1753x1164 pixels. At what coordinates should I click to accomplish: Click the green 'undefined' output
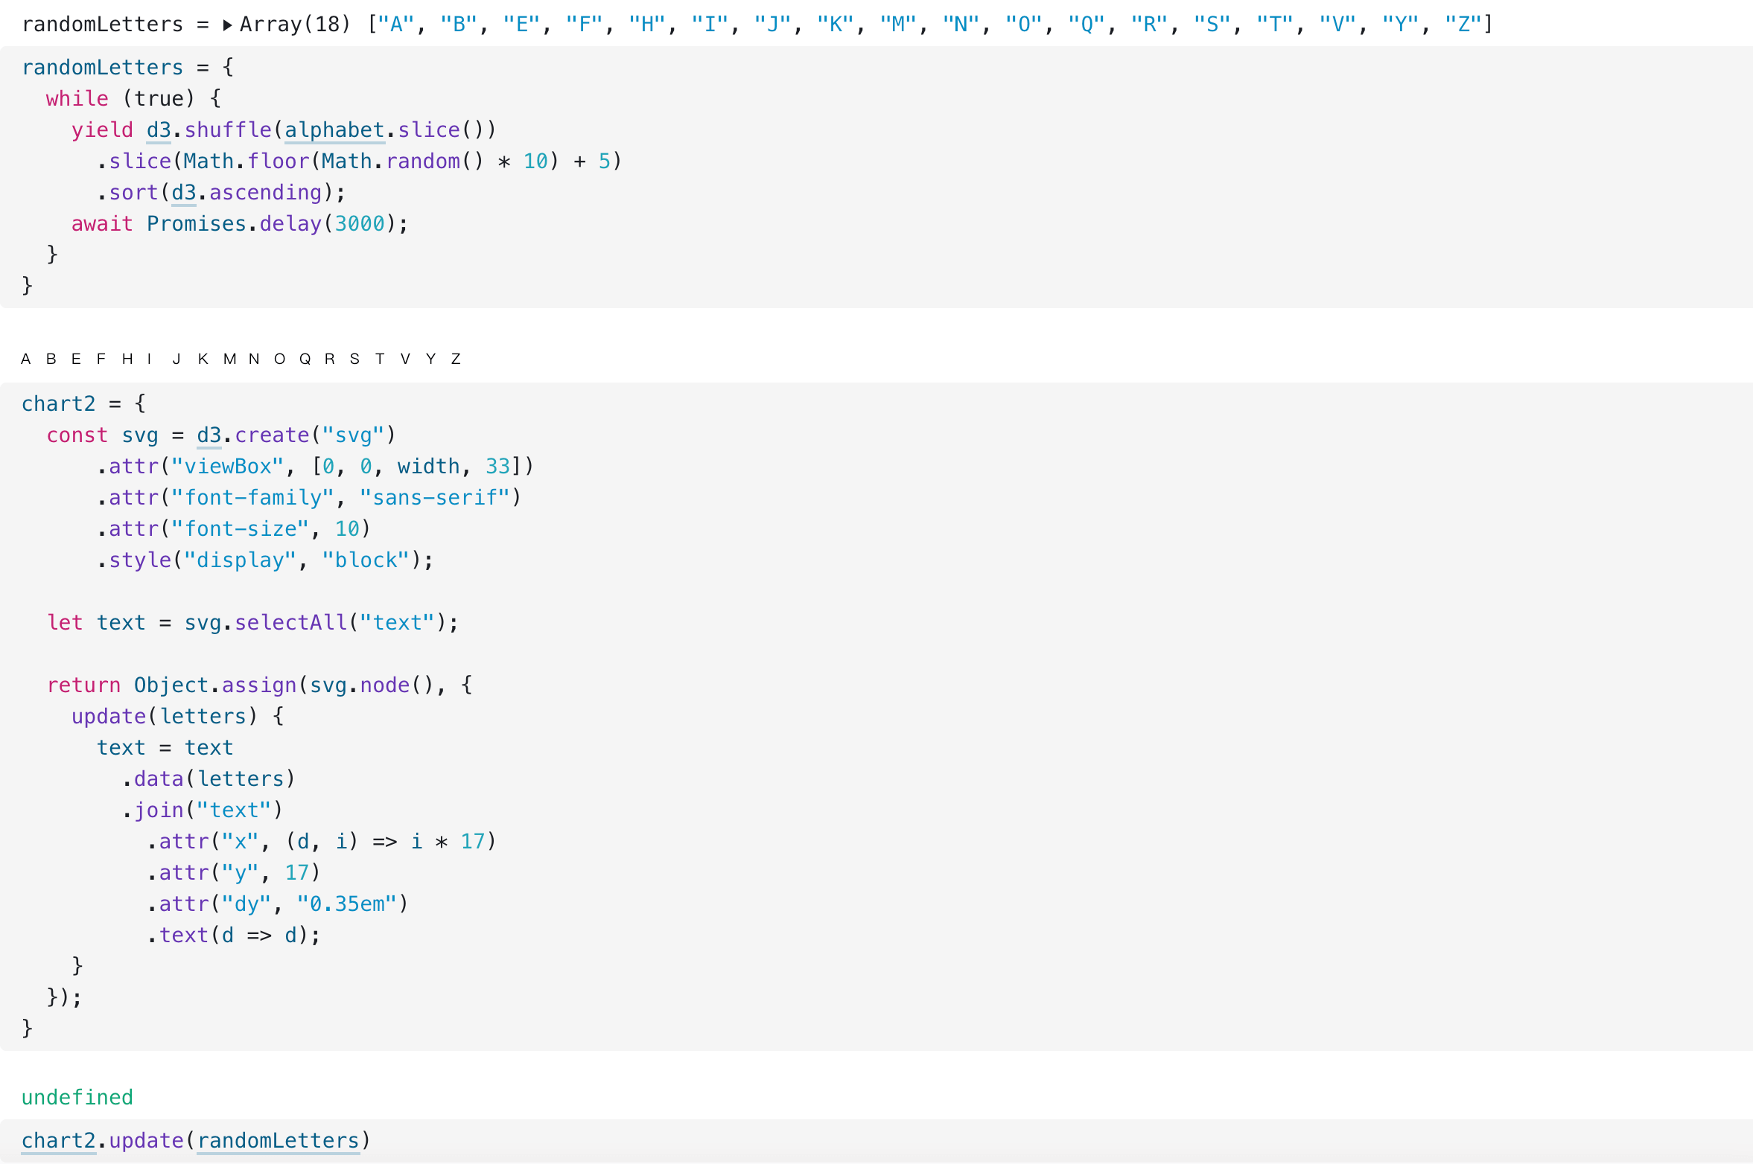(77, 1098)
